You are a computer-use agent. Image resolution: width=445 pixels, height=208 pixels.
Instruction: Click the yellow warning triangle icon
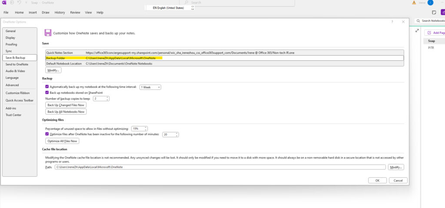[x=414, y=3]
